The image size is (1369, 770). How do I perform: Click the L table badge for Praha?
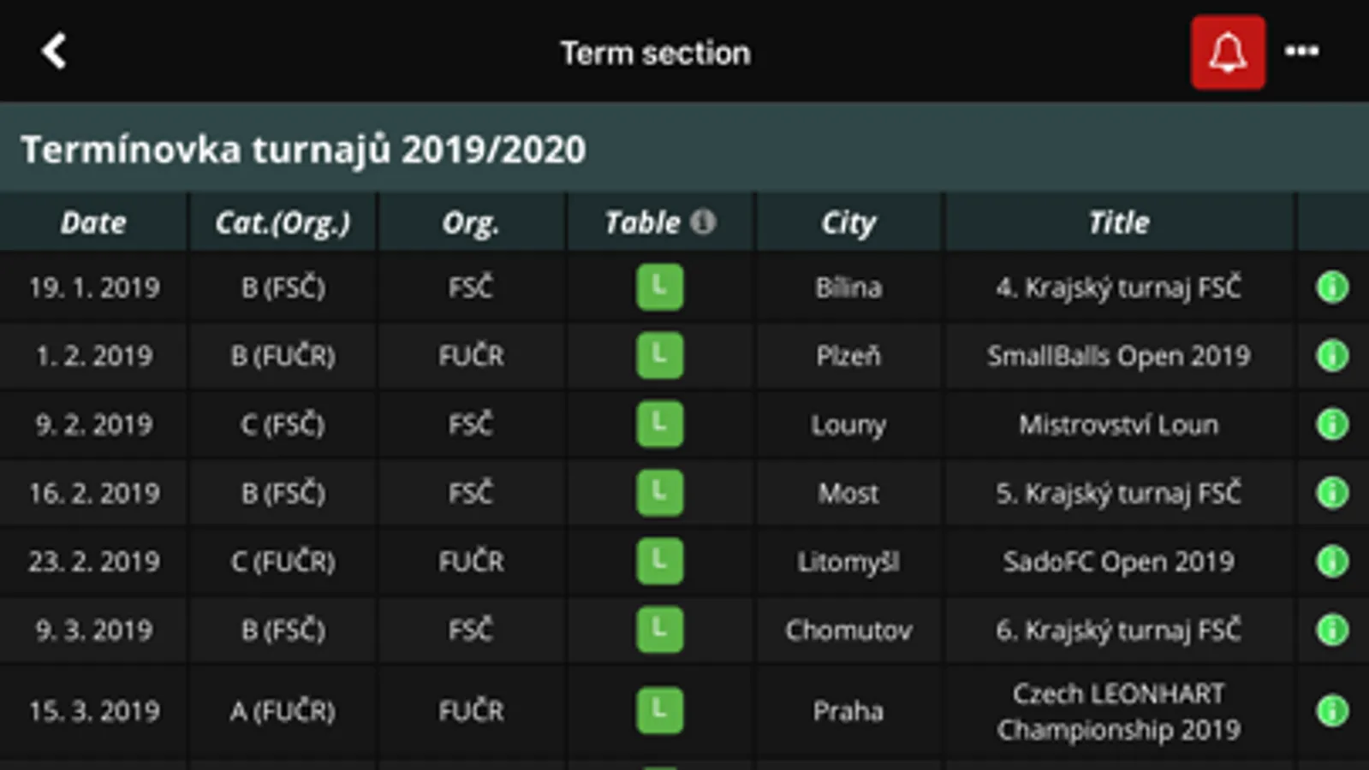[659, 710]
